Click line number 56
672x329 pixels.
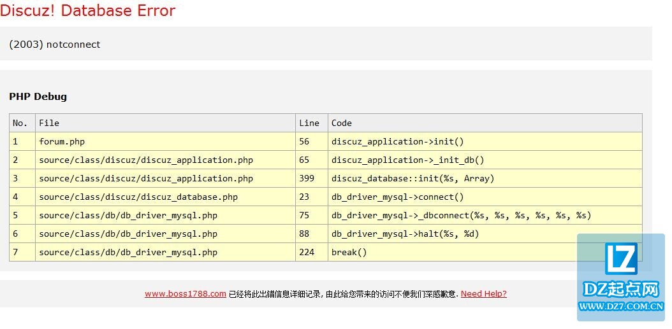tap(312, 142)
